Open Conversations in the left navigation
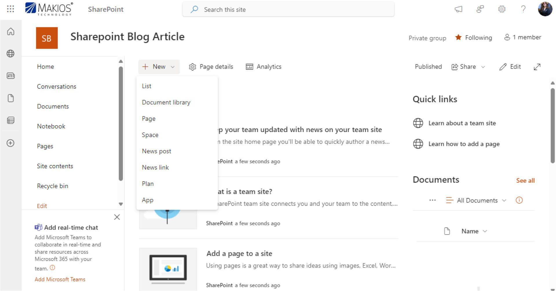This screenshot has width=556, height=291. click(x=56, y=87)
